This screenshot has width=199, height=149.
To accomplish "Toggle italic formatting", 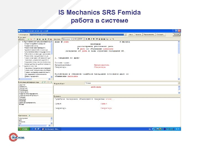I will click(x=91, y=39).
